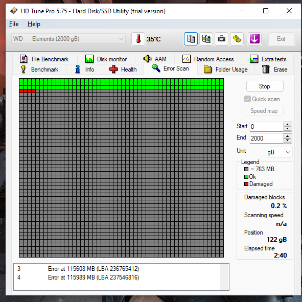Open the Random Access tab

point(208,59)
